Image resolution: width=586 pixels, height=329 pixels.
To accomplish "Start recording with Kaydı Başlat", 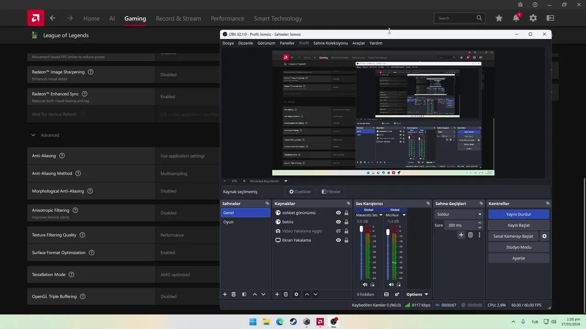I will pos(518,225).
